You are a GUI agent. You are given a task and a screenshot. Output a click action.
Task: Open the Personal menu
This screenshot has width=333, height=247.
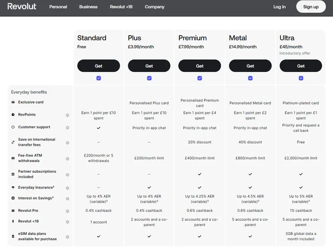point(58,7)
